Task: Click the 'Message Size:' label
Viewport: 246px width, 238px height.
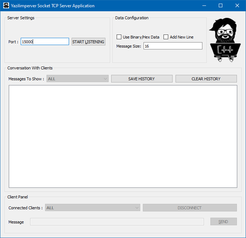Action: (129, 46)
